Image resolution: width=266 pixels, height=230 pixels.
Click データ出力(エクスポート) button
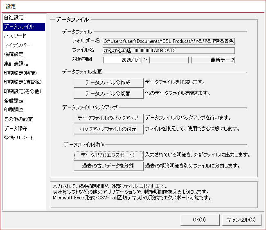coord(108,155)
